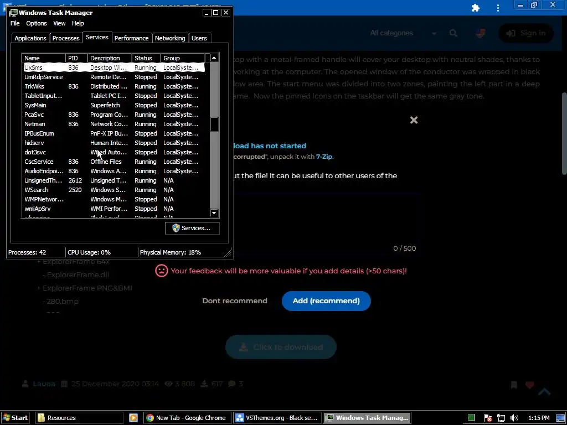Image resolution: width=567 pixels, height=425 pixels.
Task: Switch to the Networking tab
Action: tap(170, 38)
